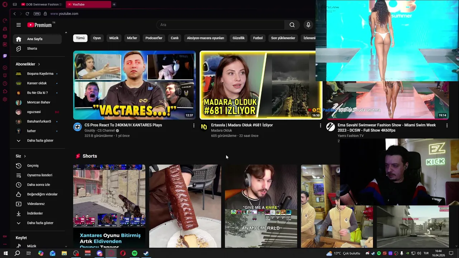Start voice search with microphone
The image size is (459, 258).
[308, 25]
